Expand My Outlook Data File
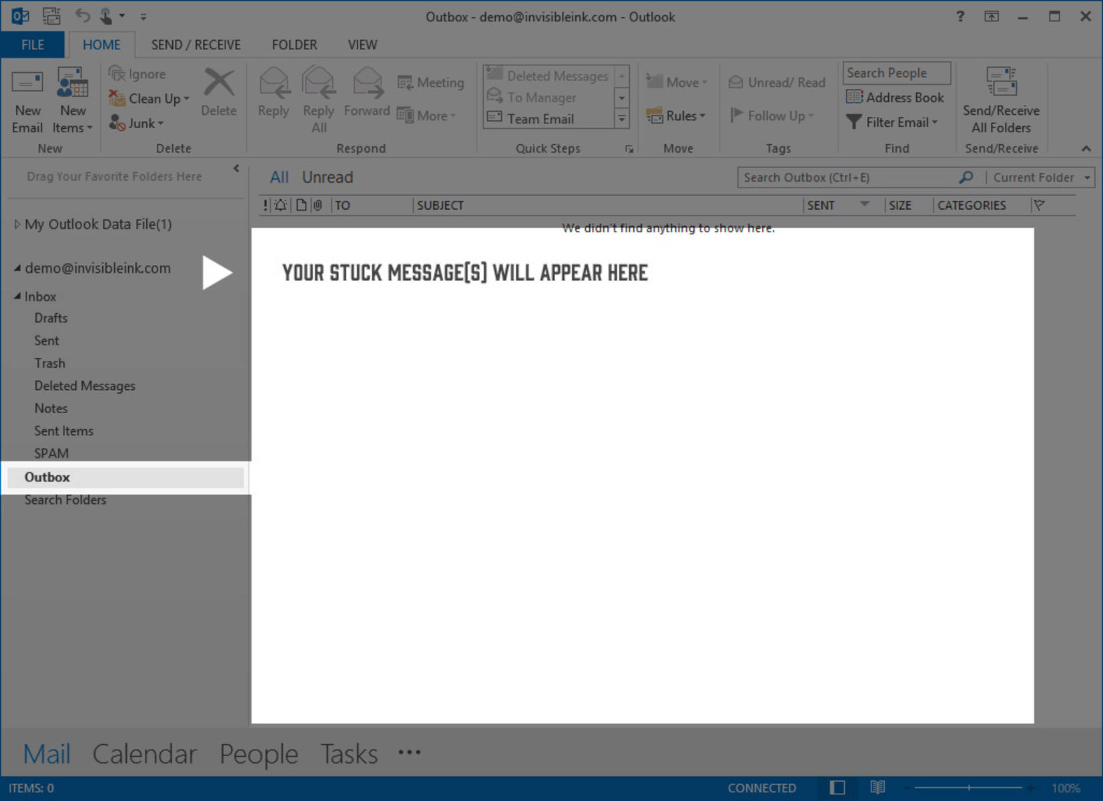1103x801 pixels. pos(17,224)
